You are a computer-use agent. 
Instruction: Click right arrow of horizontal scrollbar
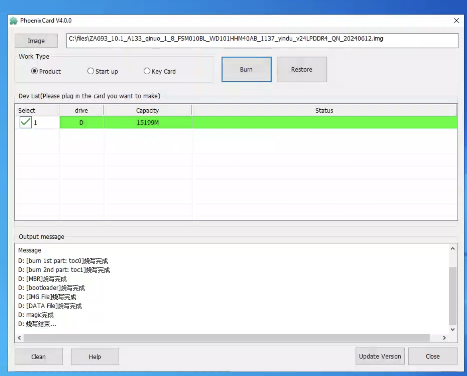tap(444, 338)
